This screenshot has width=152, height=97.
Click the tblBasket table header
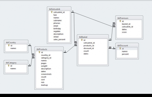pos(93,37)
